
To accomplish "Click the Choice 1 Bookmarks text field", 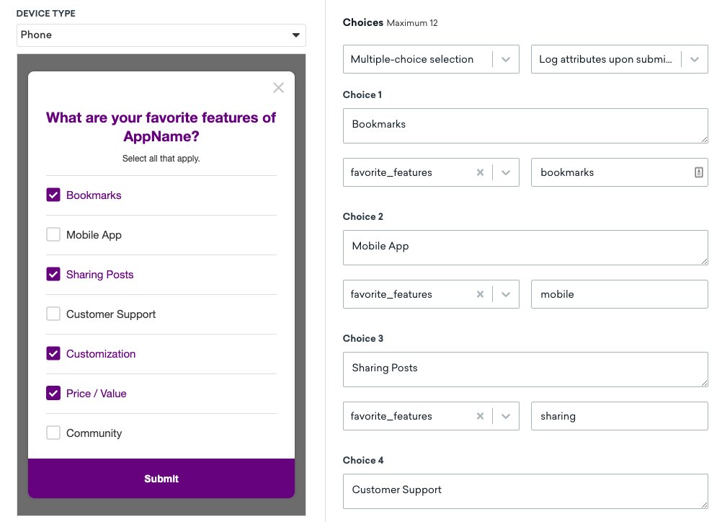I will [x=525, y=125].
